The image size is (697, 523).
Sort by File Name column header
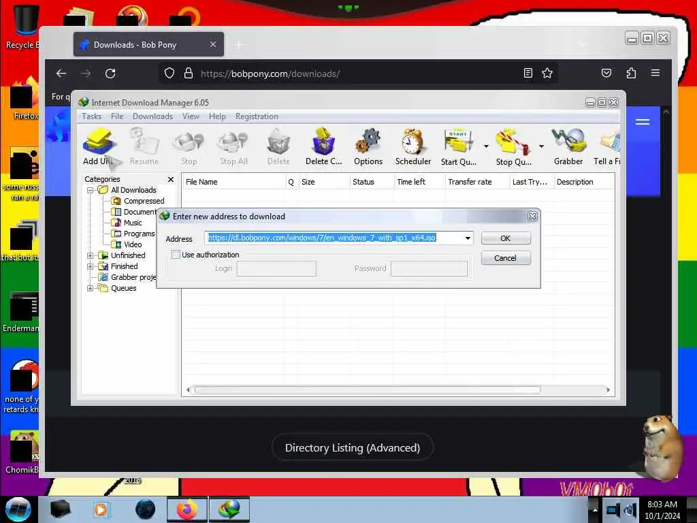(234, 182)
